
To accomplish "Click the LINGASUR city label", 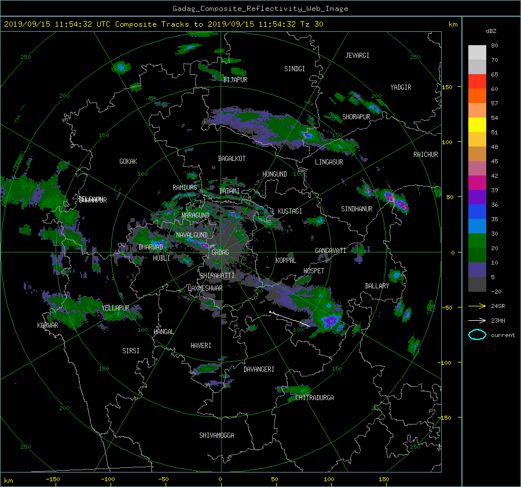I will [329, 162].
